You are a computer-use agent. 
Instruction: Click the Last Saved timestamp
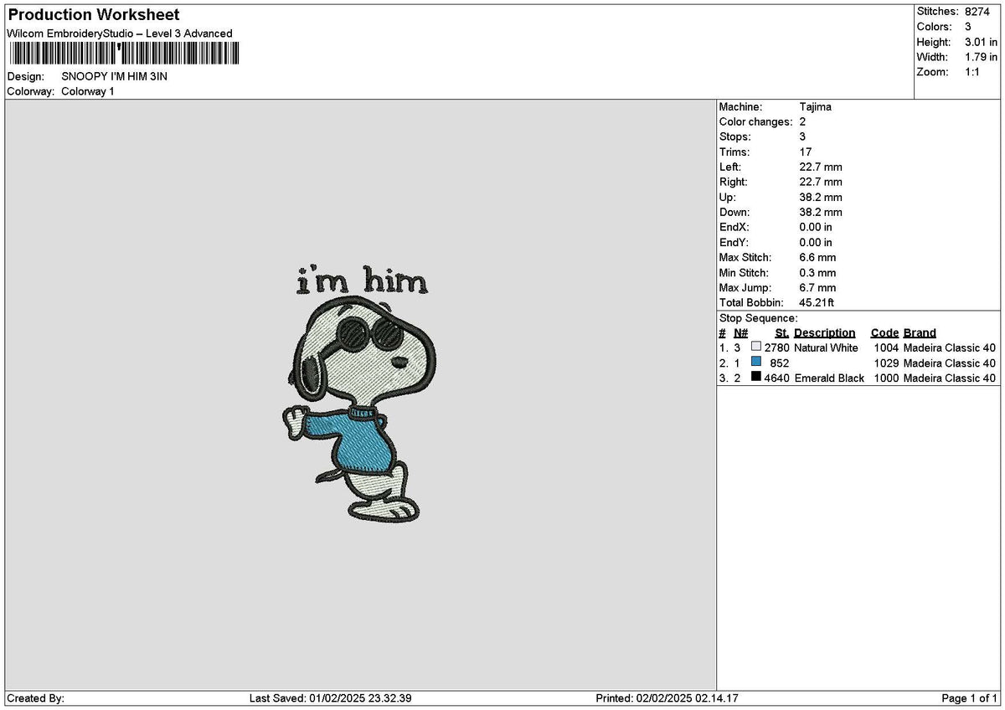coord(331,697)
